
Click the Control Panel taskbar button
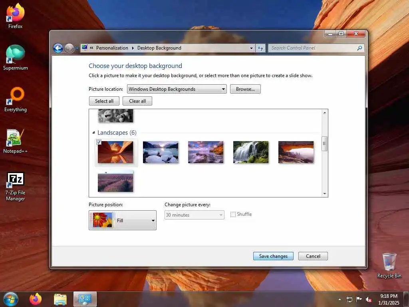(x=85, y=299)
